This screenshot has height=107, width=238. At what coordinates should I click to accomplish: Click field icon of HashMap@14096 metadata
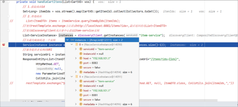click(x=81, y=104)
